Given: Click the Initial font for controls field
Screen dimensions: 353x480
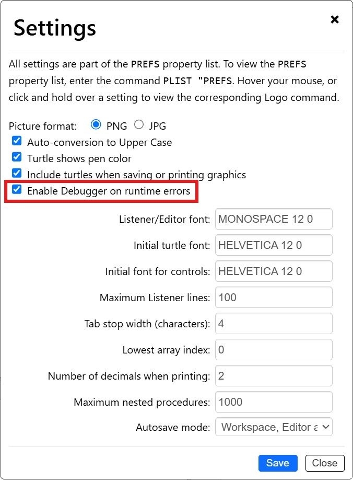Looking at the screenshot, I should coord(274,271).
